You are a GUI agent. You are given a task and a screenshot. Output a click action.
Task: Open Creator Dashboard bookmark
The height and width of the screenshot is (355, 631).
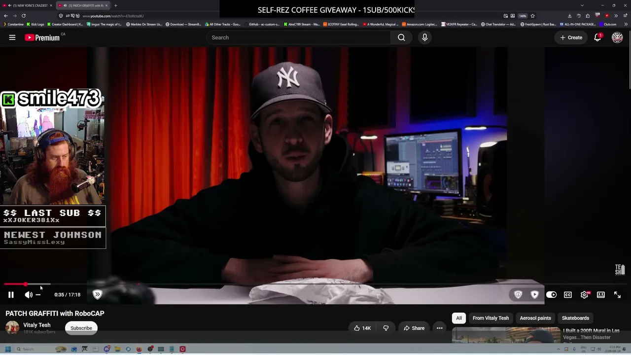point(65,24)
